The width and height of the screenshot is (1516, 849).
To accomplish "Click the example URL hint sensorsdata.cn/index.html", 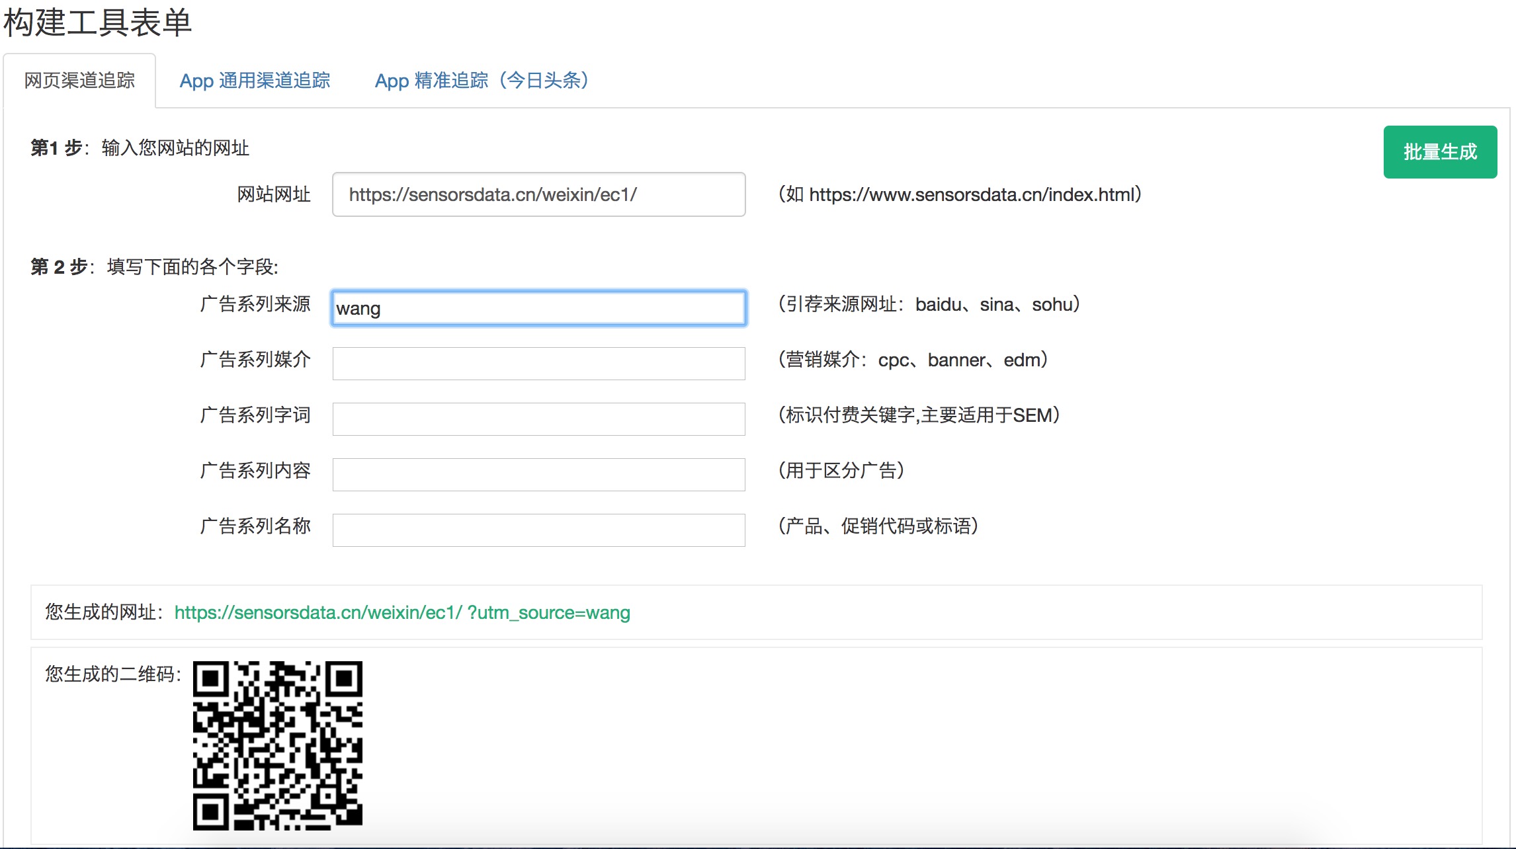I will (x=960, y=194).
